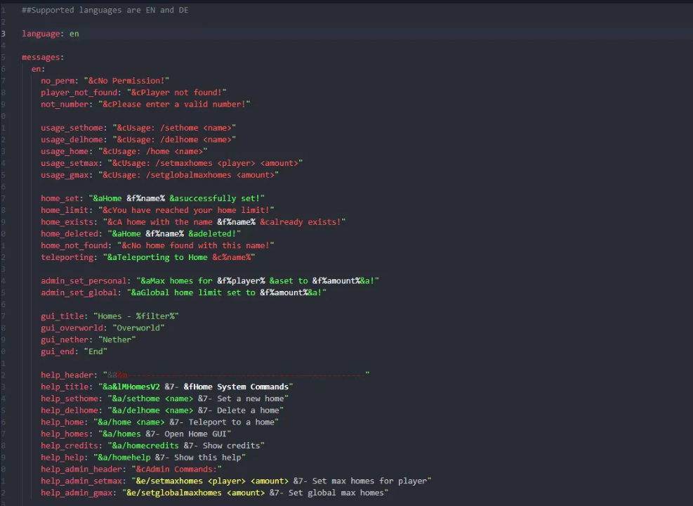Click the "gui_title" key
This screenshot has height=506, width=693.
click(x=62, y=316)
